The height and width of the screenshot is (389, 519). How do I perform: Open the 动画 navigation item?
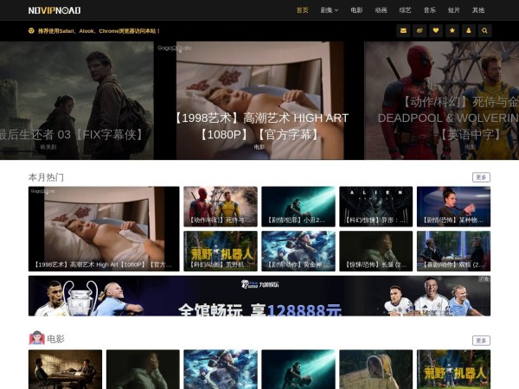[381, 10]
